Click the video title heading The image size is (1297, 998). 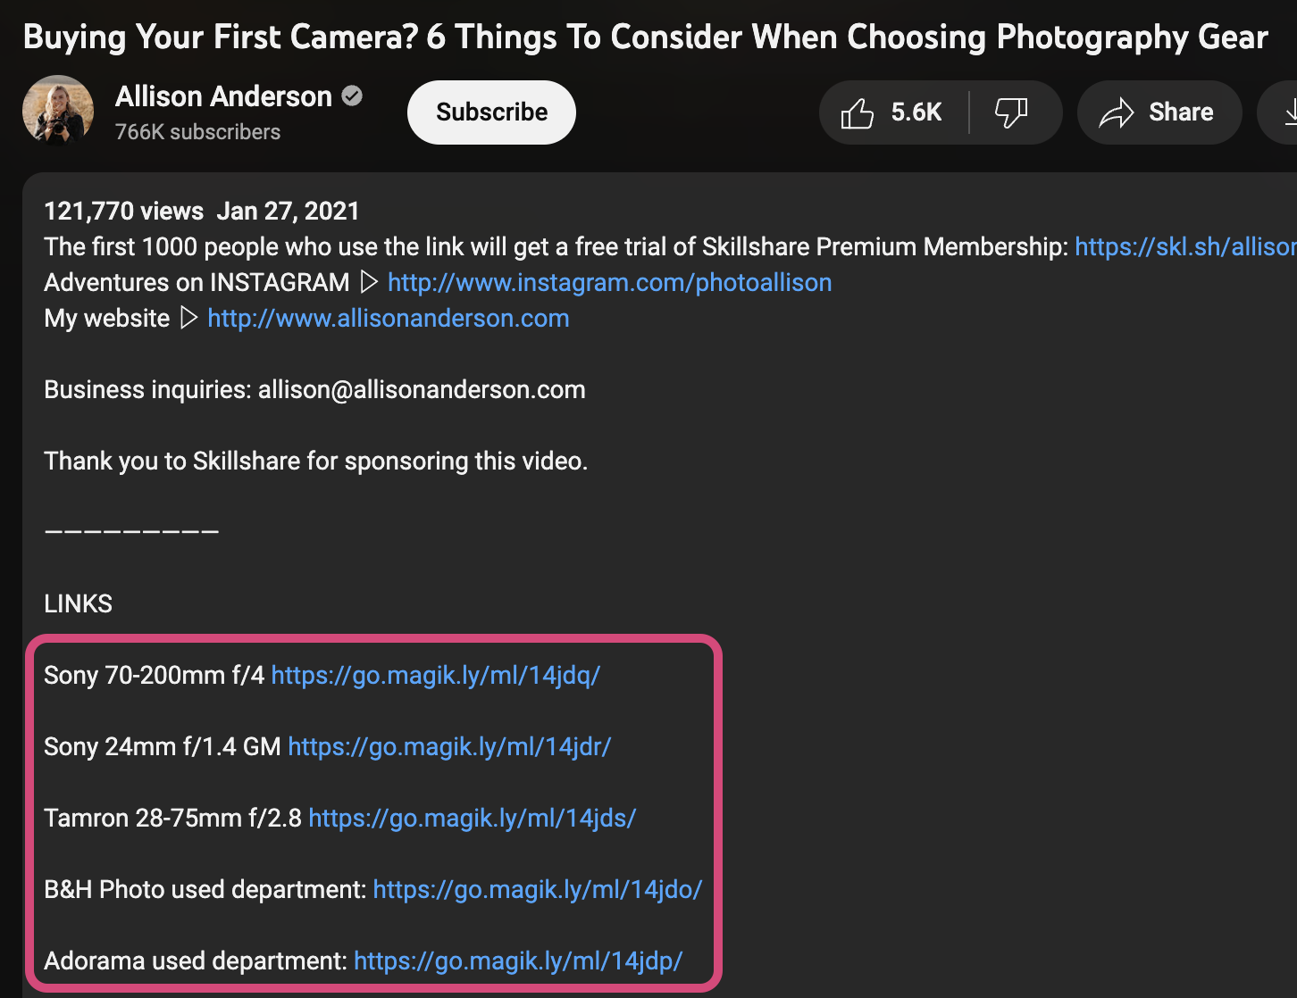[645, 37]
